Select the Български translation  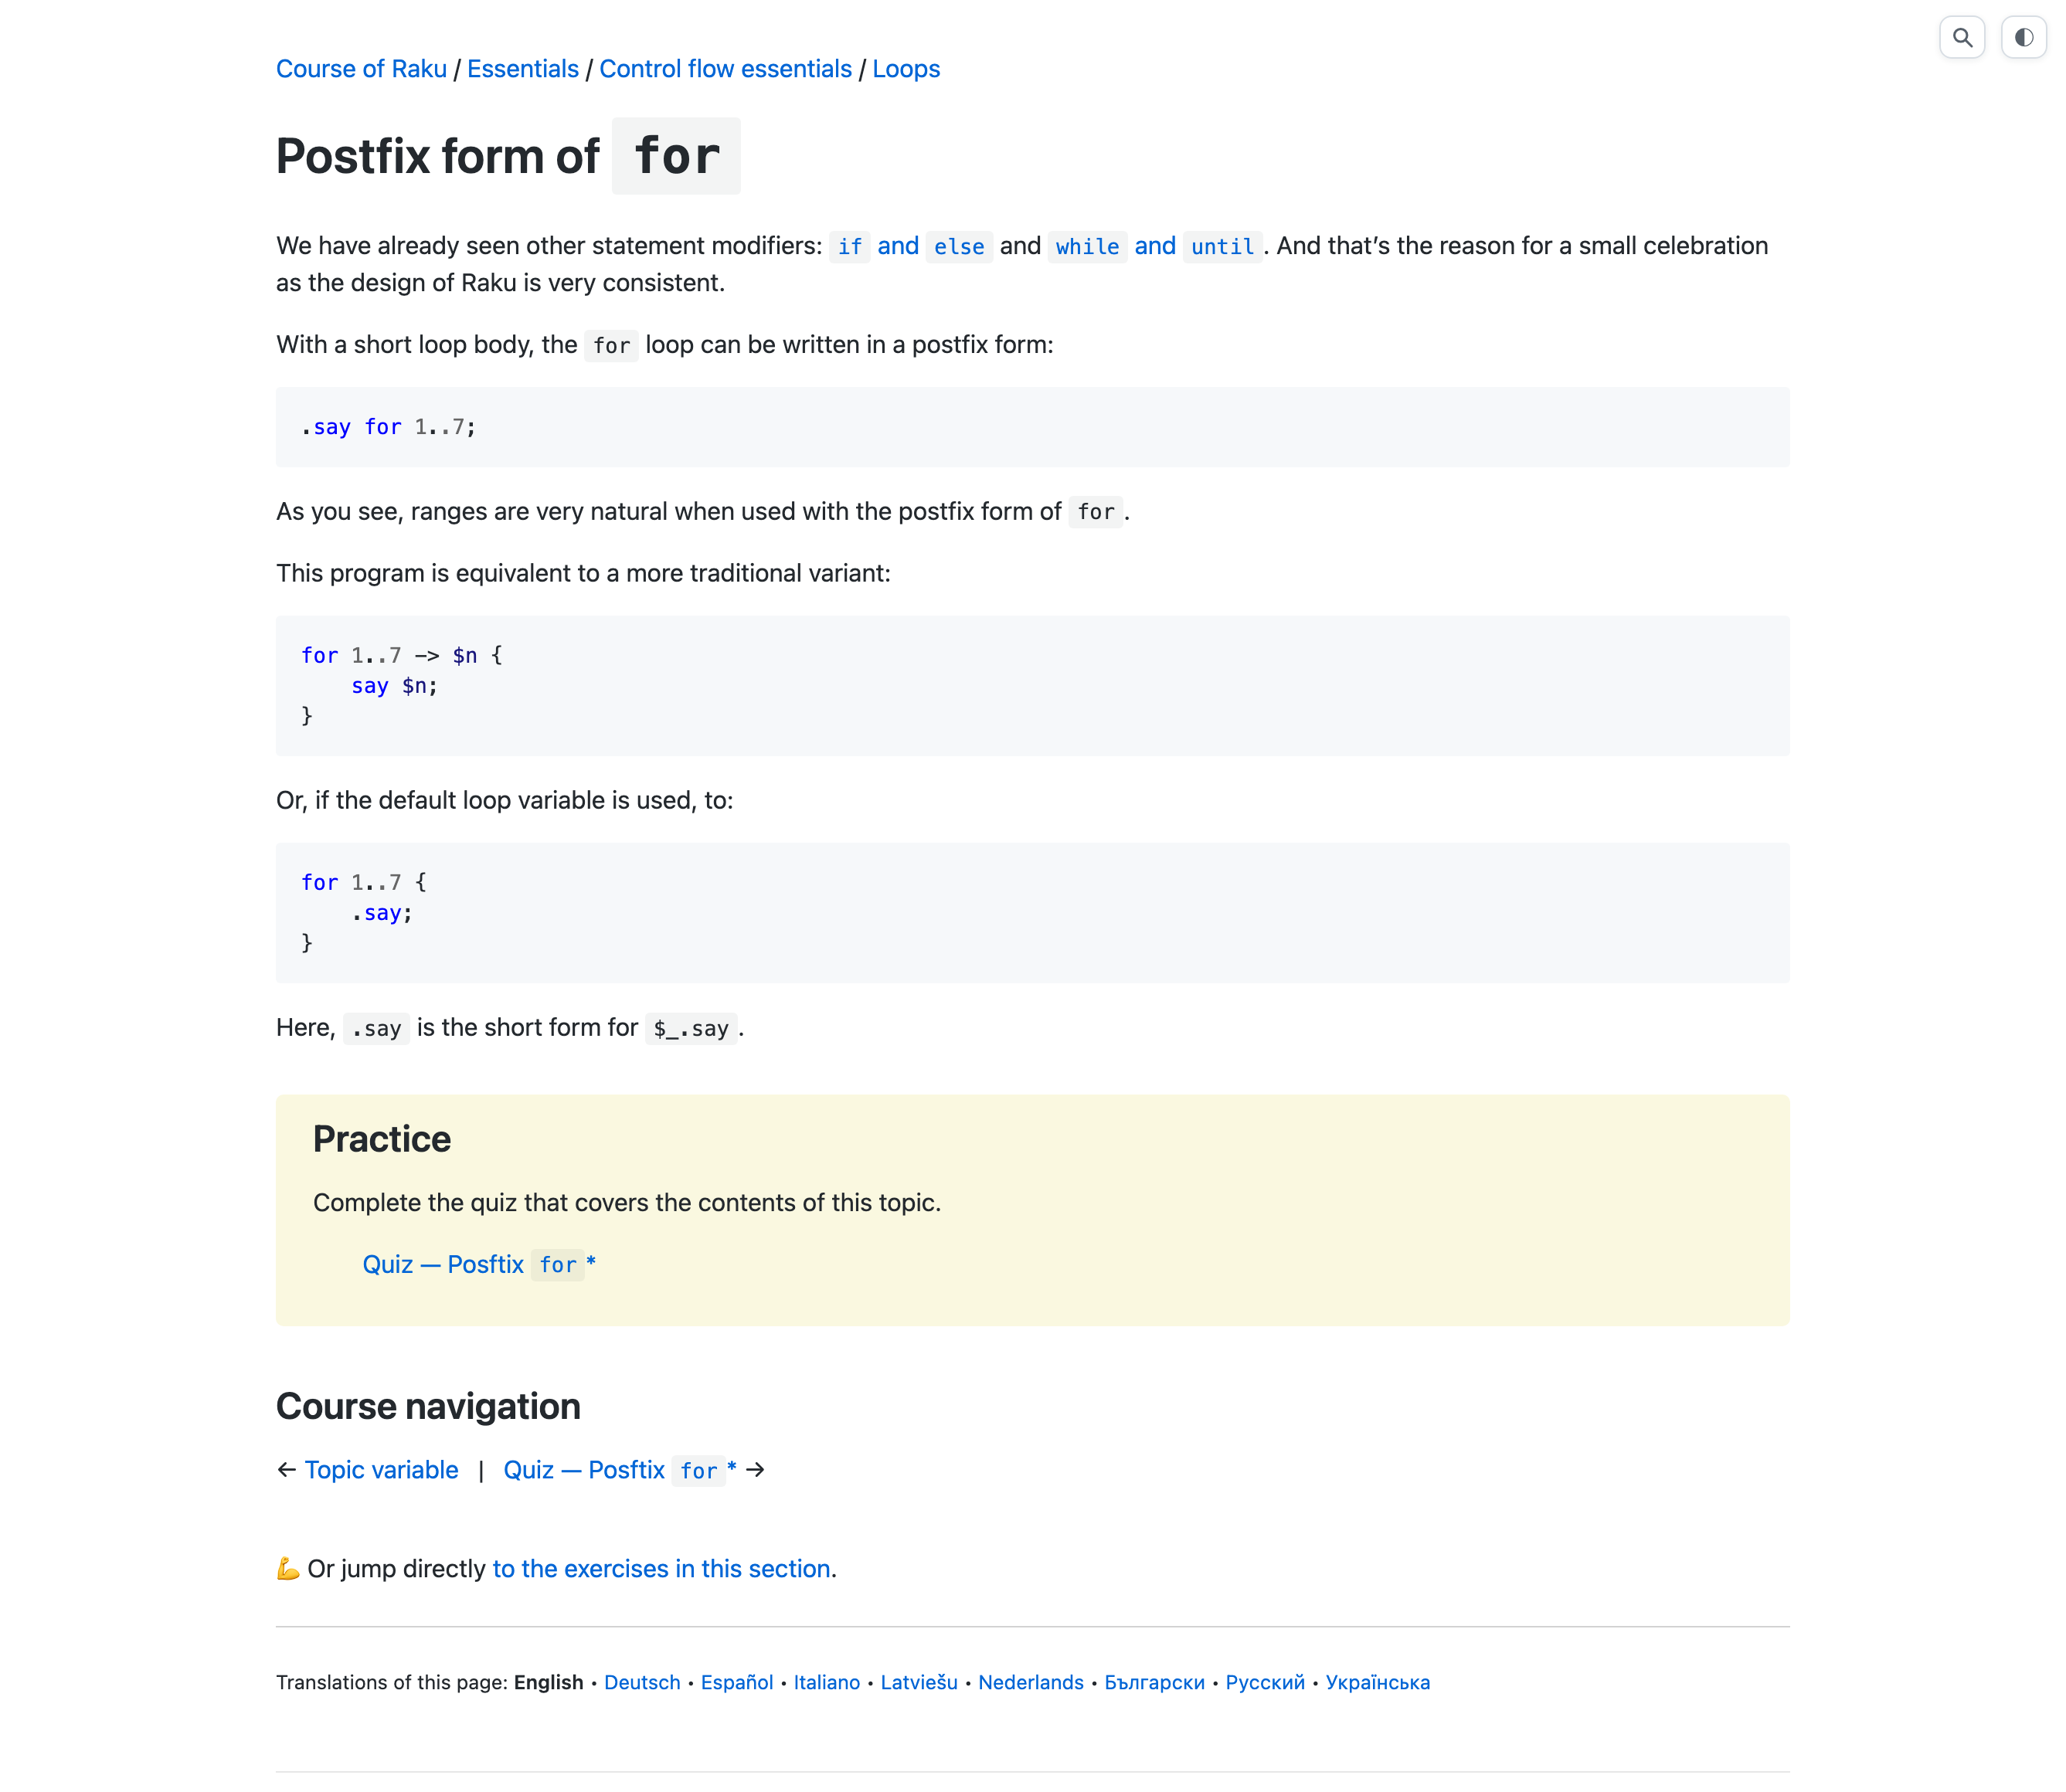(1155, 1683)
